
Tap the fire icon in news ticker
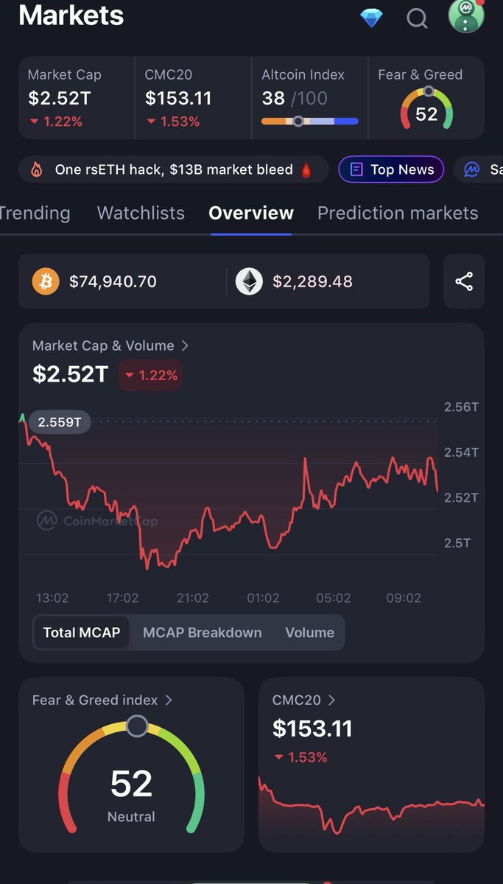point(37,170)
